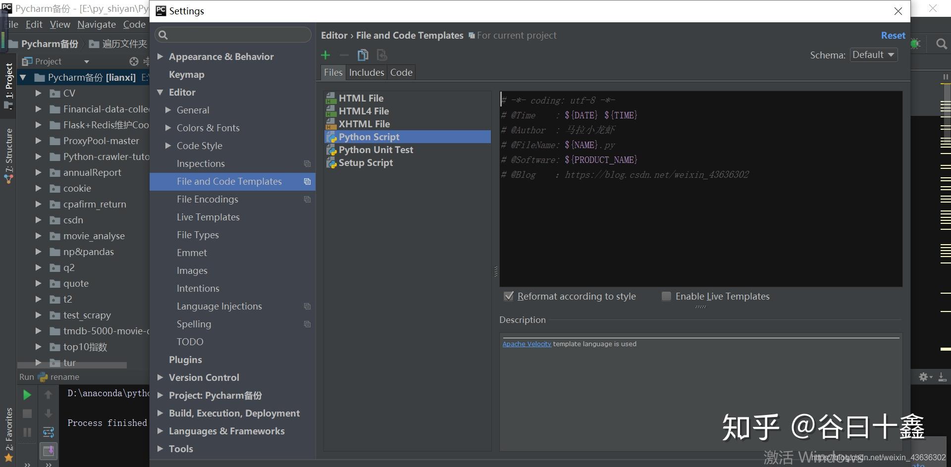951x467 pixels.
Task: Open Keymap settings
Action: tap(186, 74)
